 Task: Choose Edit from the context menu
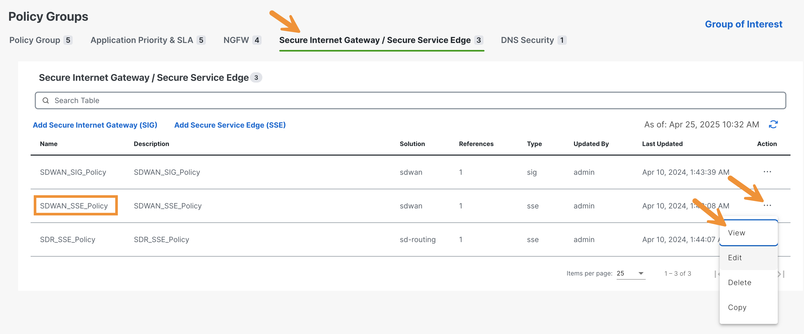pyautogui.click(x=748, y=258)
